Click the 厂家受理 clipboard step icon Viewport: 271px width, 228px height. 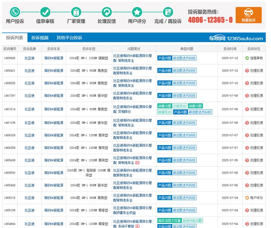click(x=76, y=12)
